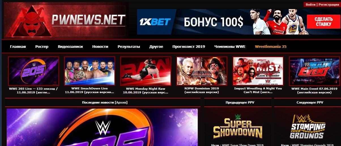Viewport: 341px width, 146px height.
Task: Open WWE Monday Night Raw thumbnail
Action: point(146,71)
